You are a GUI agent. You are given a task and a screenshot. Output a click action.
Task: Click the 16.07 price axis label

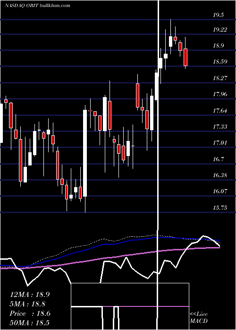click(x=220, y=191)
